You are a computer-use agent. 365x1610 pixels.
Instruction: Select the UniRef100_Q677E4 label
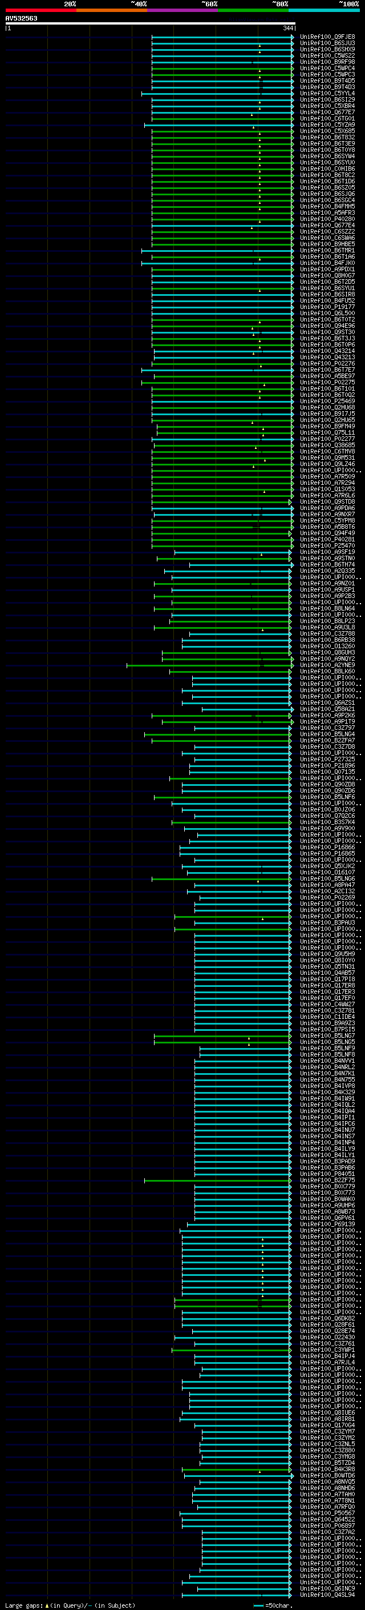[x=327, y=225]
